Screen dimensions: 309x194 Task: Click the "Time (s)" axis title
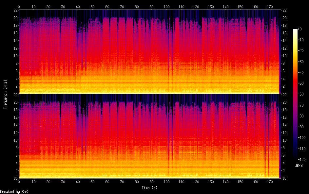149,187
